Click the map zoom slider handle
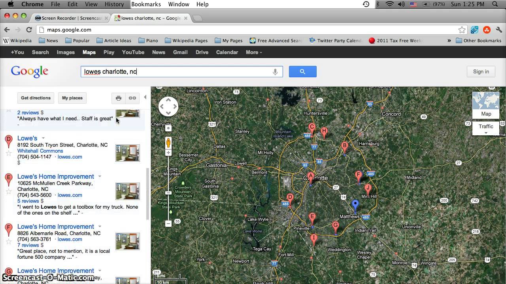506x284 pixels. click(x=168, y=193)
